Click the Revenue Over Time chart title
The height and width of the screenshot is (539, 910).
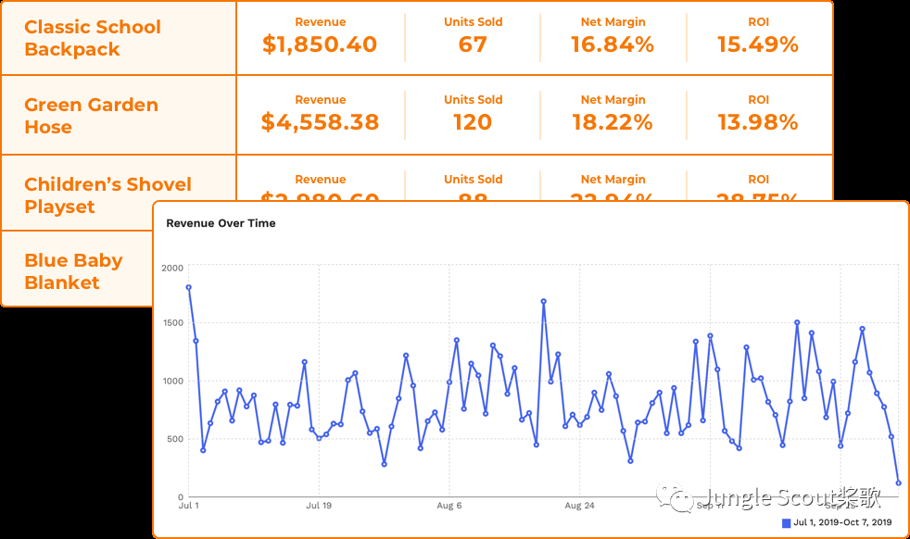221,223
